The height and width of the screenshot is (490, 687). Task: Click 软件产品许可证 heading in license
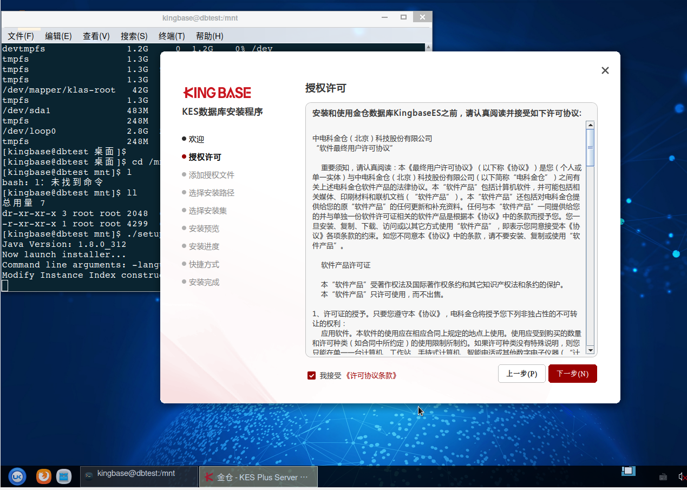[x=345, y=265]
